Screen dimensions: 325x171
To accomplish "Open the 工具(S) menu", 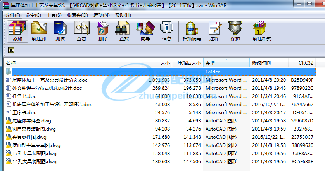I will (54, 15).
